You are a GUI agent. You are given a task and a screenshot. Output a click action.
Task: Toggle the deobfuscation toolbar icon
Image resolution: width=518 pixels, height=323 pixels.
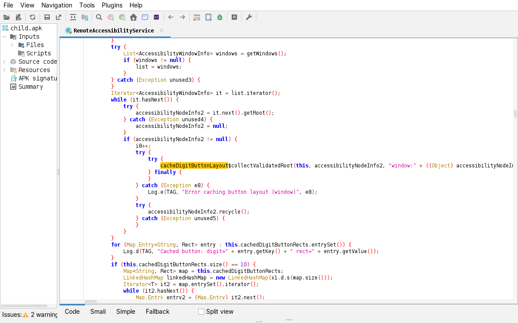point(197,18)
